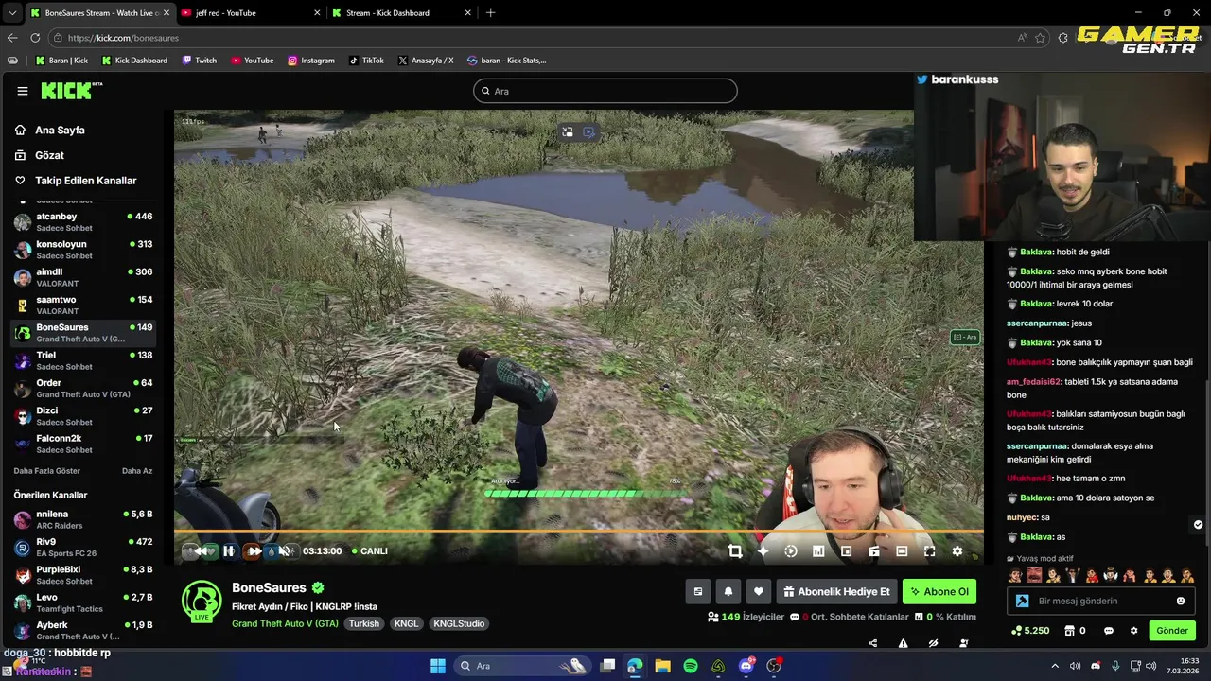1211x681 pixels.
Task: Open the Kick hamburger sidebar menu
Action: pyautogui.click(x=23, y=91)
